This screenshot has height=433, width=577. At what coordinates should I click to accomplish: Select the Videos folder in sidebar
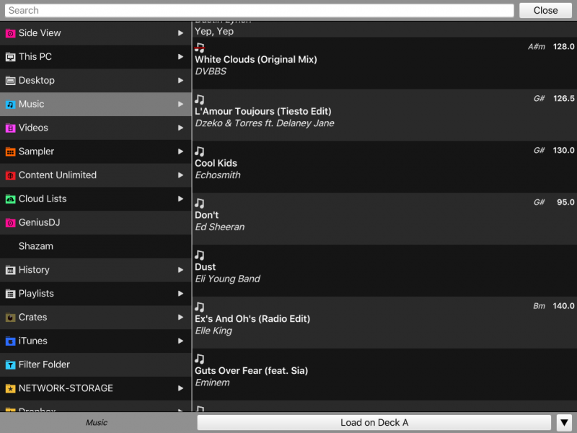(x=33, y=128)
